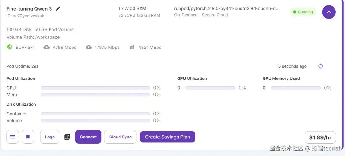The image size is (345, 156).
Task: Click the CPU utilization progress bar
Action: (x=95, y=88)
